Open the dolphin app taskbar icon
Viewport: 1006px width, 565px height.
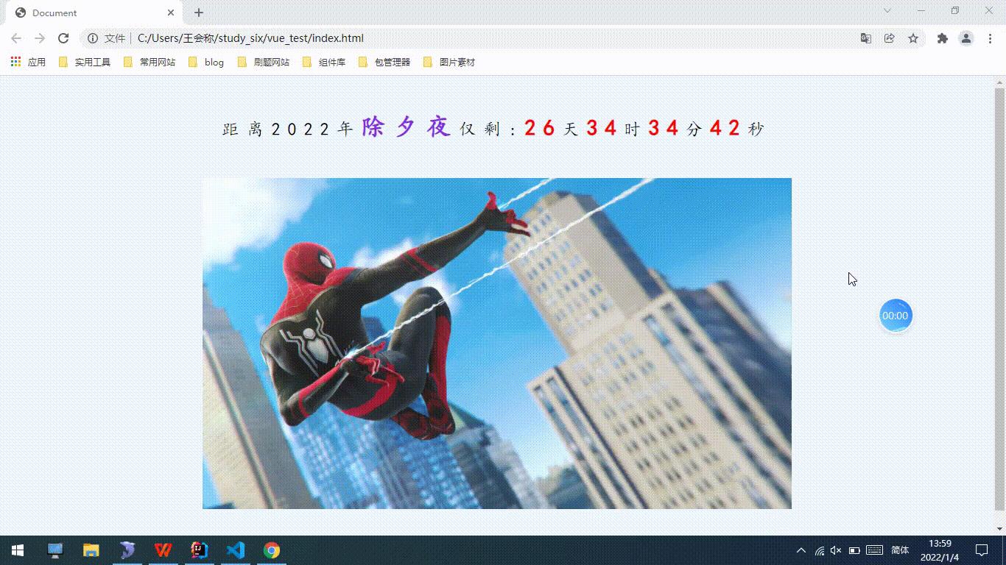[127, 550]
